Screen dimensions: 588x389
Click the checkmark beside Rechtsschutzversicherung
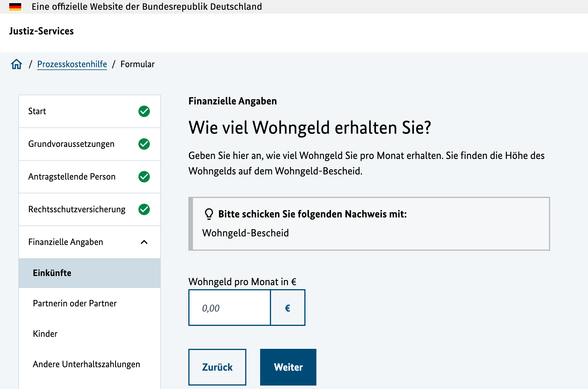point(144,210)
